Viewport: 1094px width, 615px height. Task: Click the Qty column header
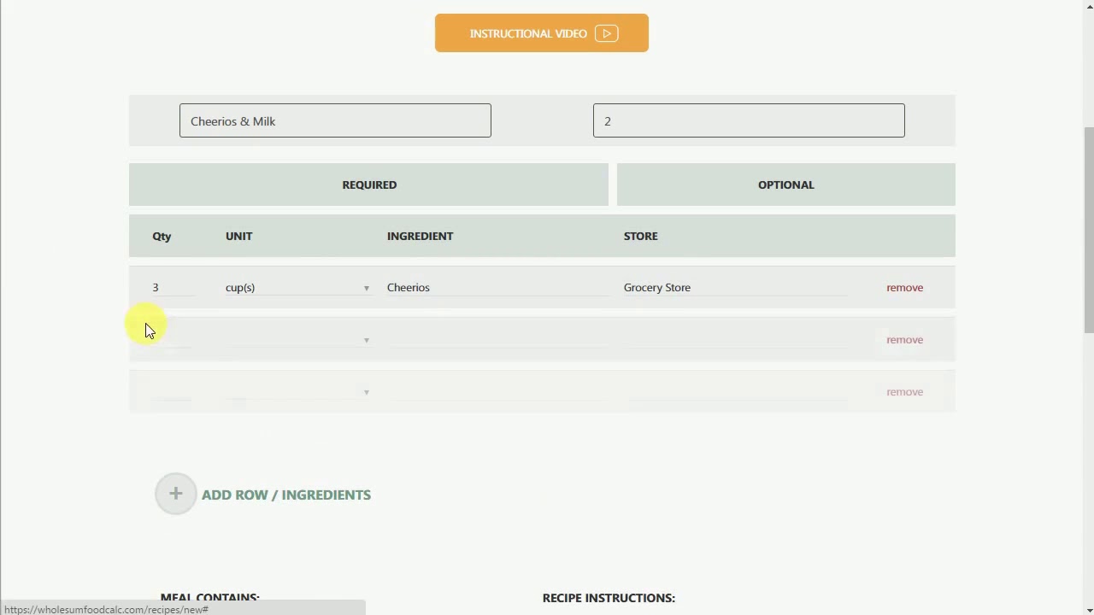(162, 236)
